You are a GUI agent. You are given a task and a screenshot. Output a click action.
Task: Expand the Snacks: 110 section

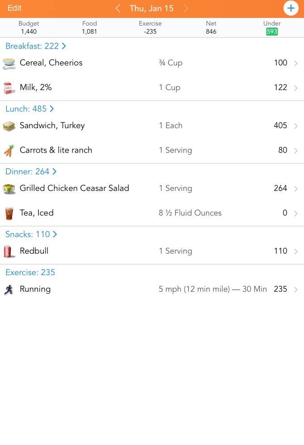click(31, 234)
